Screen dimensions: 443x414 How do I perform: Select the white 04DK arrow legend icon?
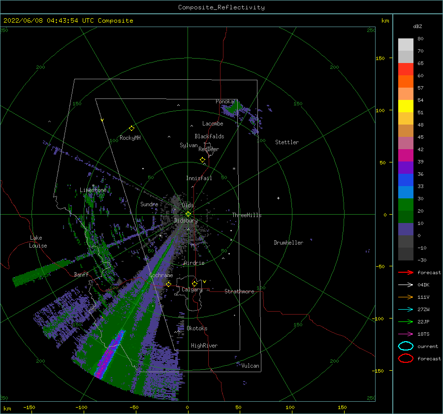pos(406,285)
